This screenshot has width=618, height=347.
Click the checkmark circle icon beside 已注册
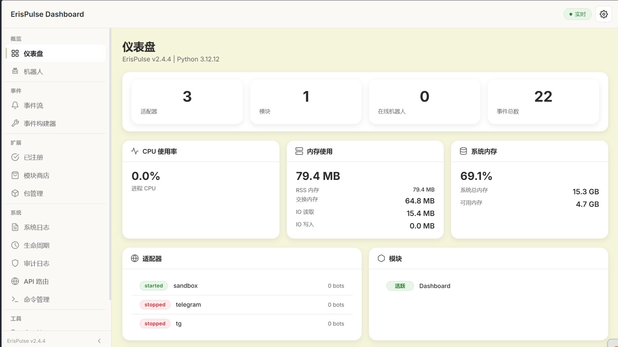(x=15, y=157)
